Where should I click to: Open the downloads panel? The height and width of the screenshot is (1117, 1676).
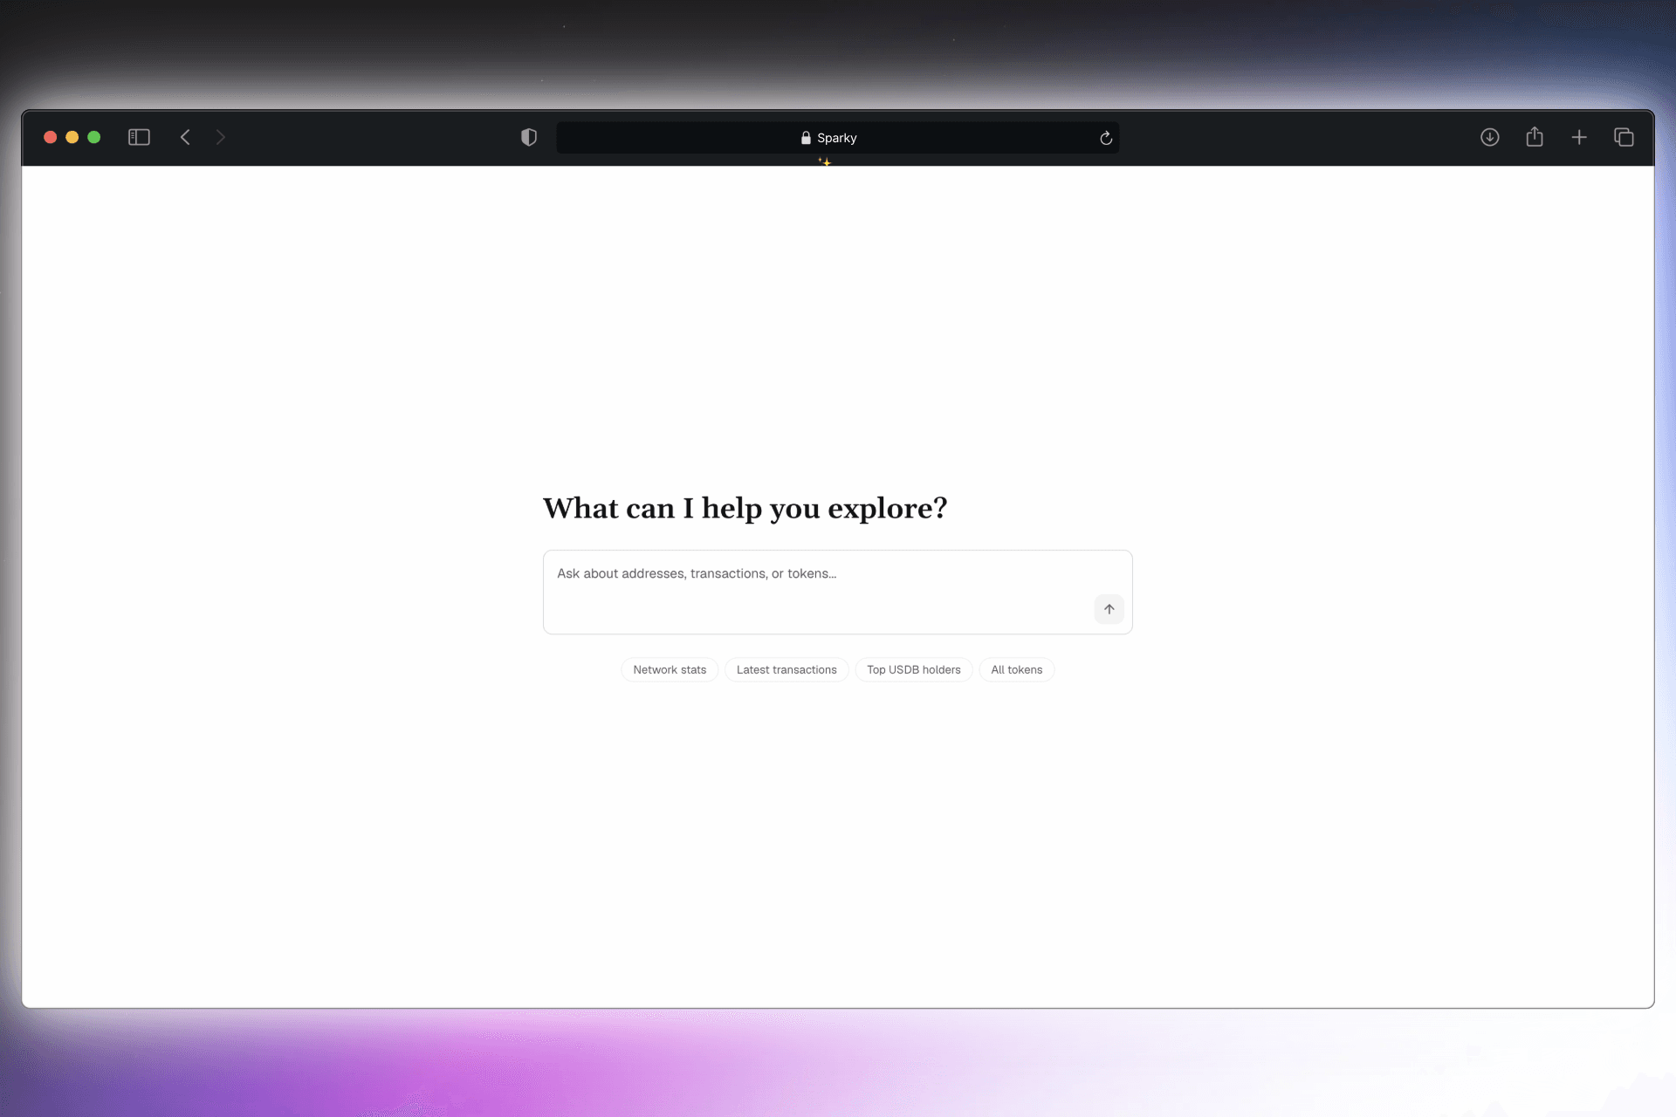click(x=1490, y=137)
